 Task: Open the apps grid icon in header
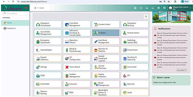pyautogui.click(x=159, y=8)
